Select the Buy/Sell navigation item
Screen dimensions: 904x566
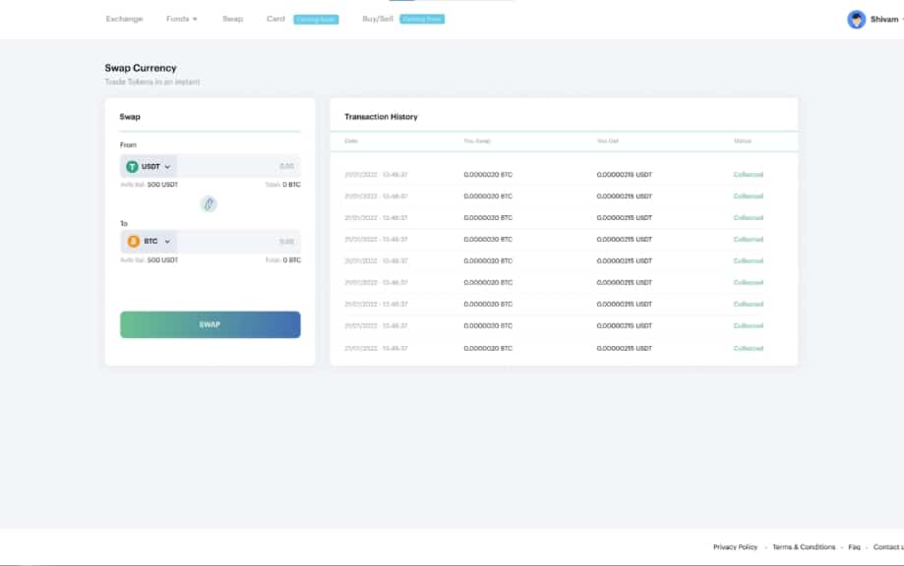pos(378,19)
